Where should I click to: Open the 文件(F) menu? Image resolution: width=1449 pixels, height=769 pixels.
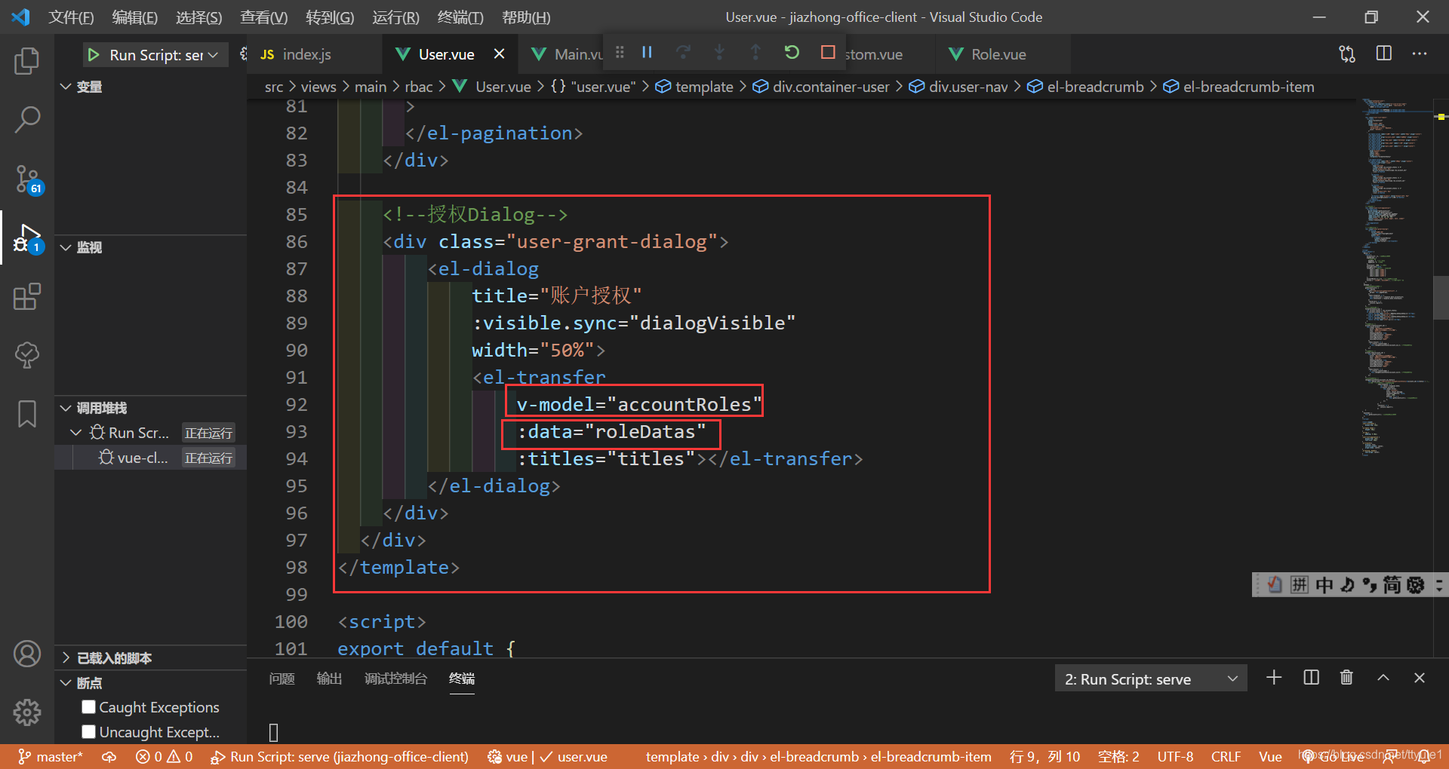click(71, 17)
